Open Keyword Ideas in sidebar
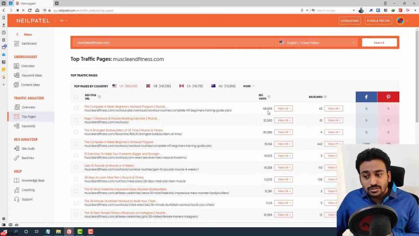This screenshot has width=419, height=236. [32, 75]
